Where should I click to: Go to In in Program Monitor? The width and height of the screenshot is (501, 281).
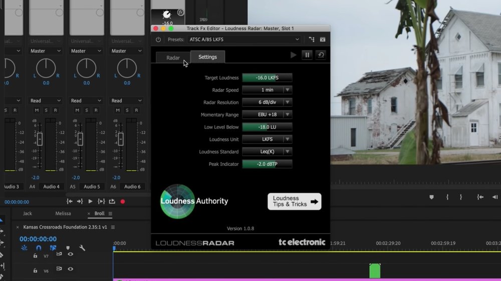(x=480, y=197)
